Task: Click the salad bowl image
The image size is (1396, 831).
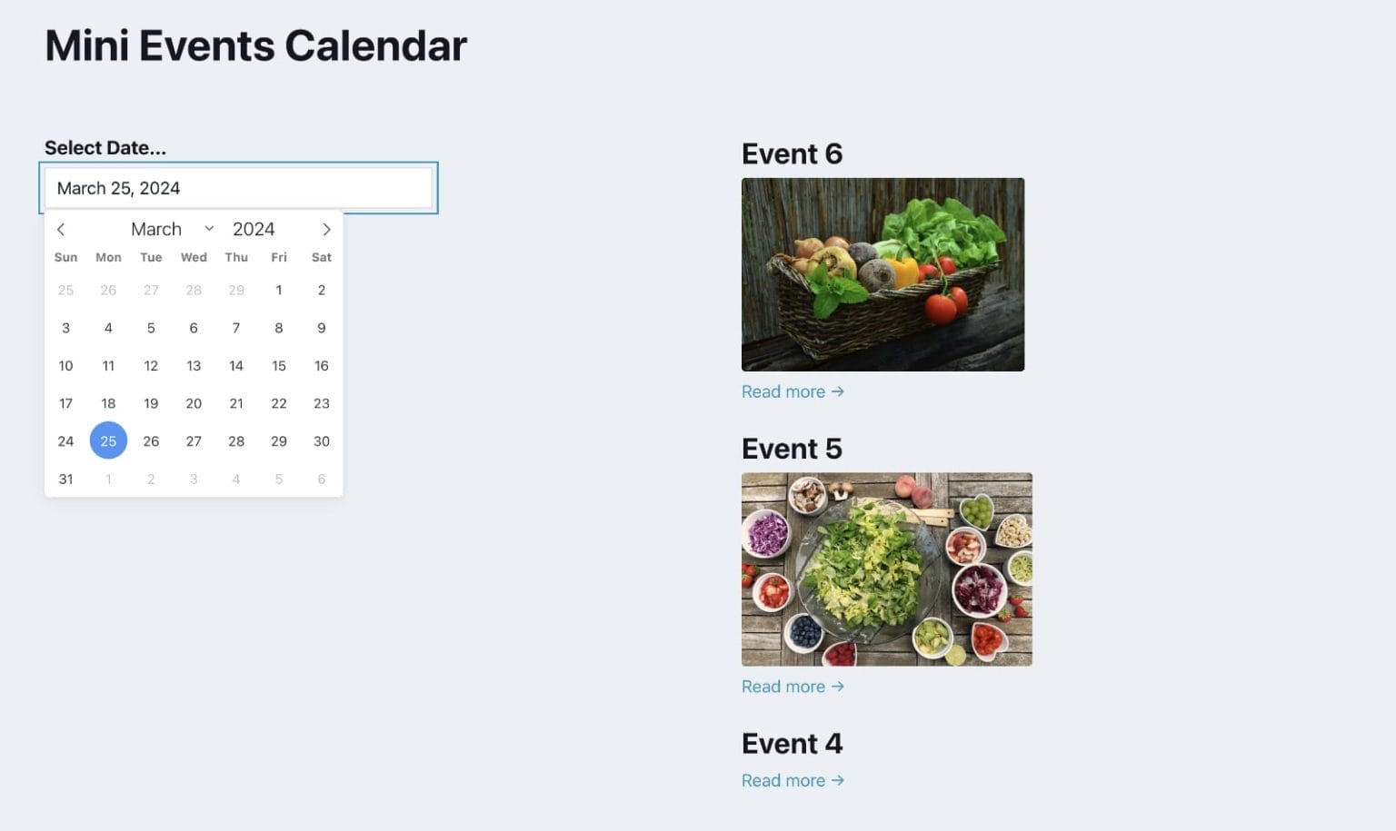Action: pos(886,569)
